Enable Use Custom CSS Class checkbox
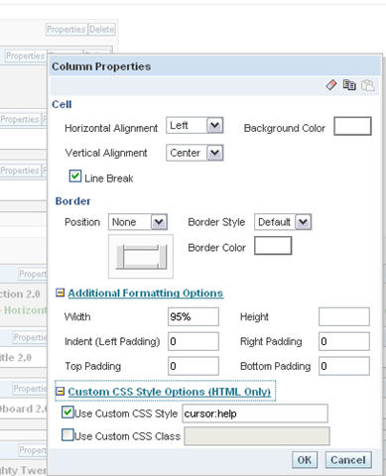Viewport: 386px width, 476px height. click(67, 434)
